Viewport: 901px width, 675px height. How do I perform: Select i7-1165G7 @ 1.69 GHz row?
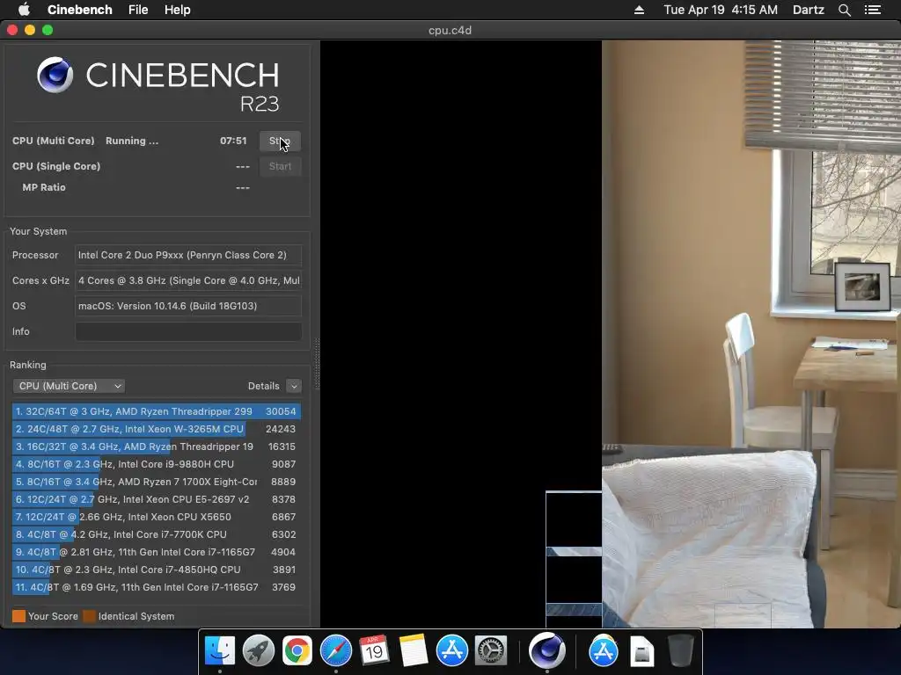pos(156,587)
